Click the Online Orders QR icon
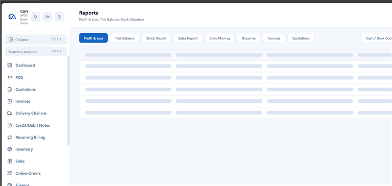 pos(10,173)
